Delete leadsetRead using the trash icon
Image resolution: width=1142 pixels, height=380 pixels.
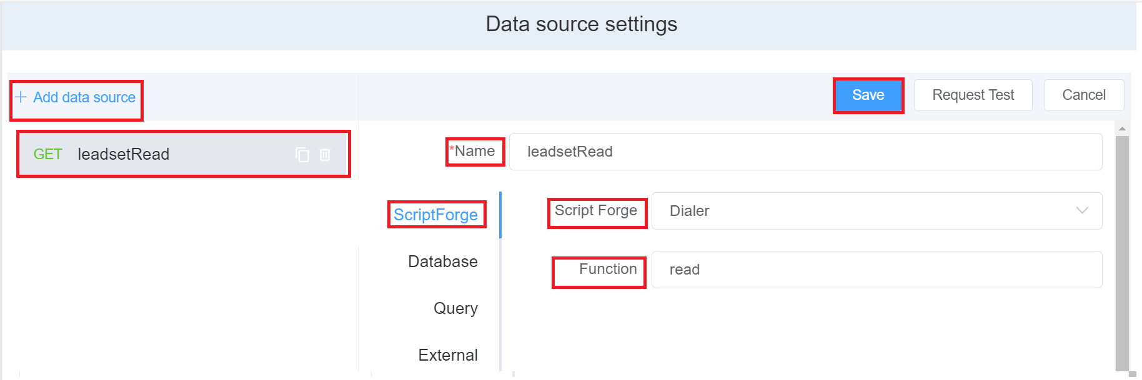tap(325, 155)
